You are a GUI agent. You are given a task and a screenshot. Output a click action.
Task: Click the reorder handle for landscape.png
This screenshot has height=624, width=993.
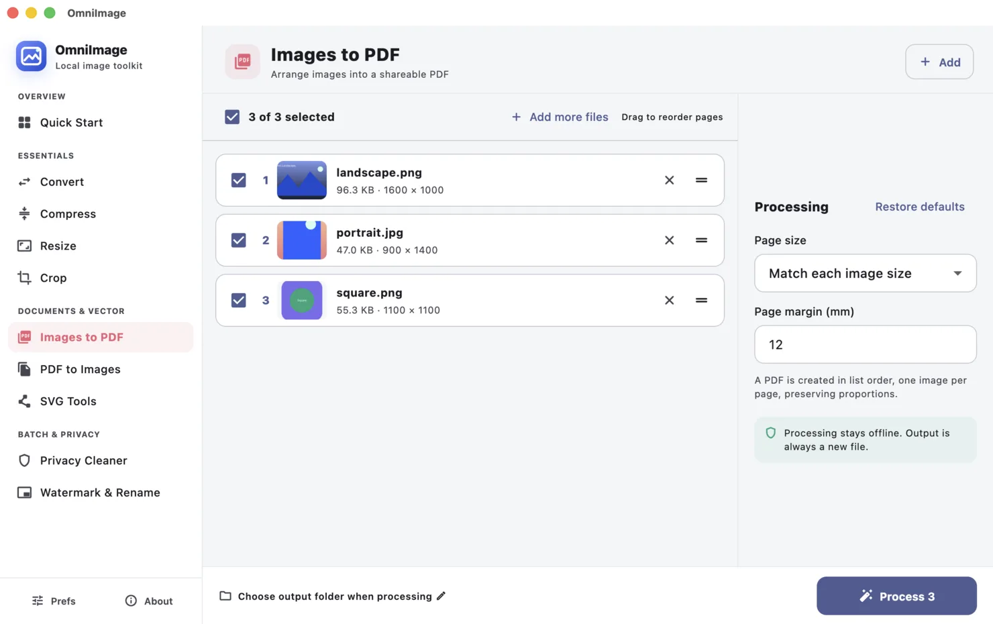[701, 180]
